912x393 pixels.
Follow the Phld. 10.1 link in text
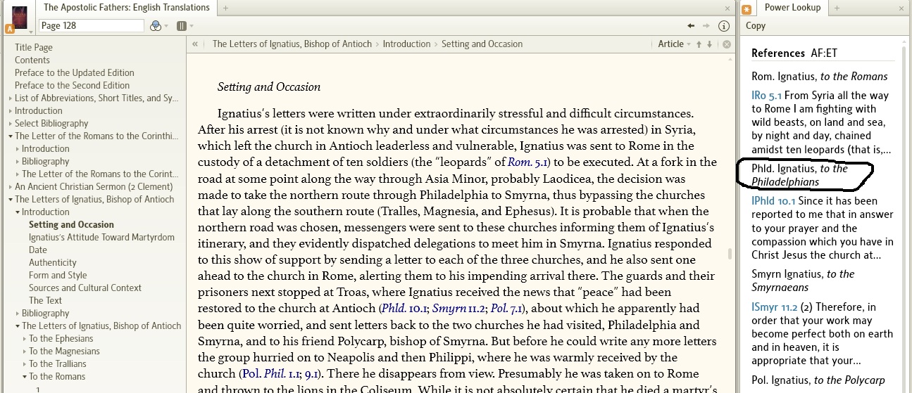(404, 309)
